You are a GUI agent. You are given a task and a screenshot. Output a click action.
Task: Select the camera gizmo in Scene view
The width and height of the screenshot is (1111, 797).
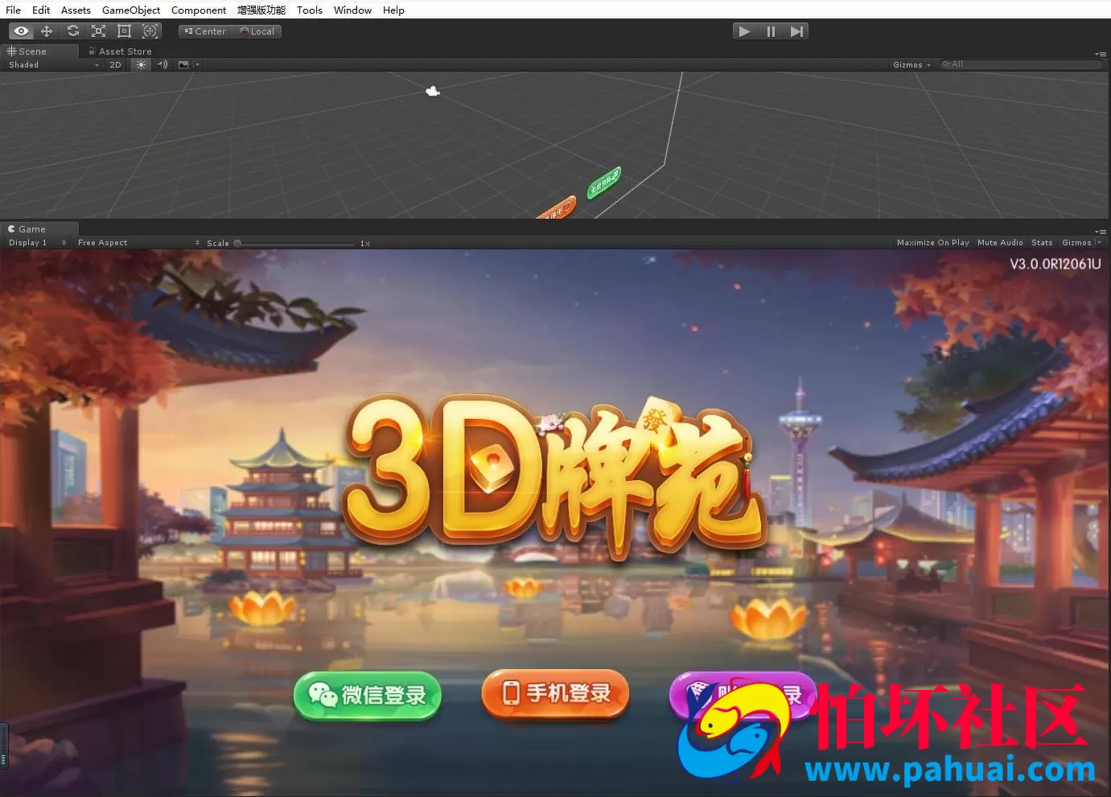[433, 91]
